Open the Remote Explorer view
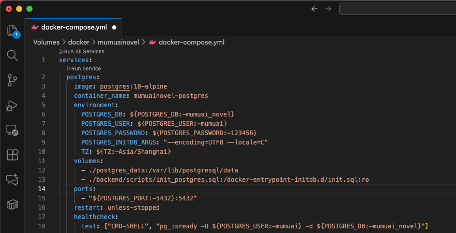 (12, 130)
